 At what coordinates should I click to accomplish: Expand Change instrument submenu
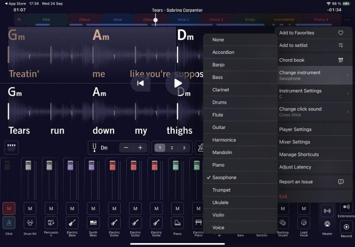[314, 75]
